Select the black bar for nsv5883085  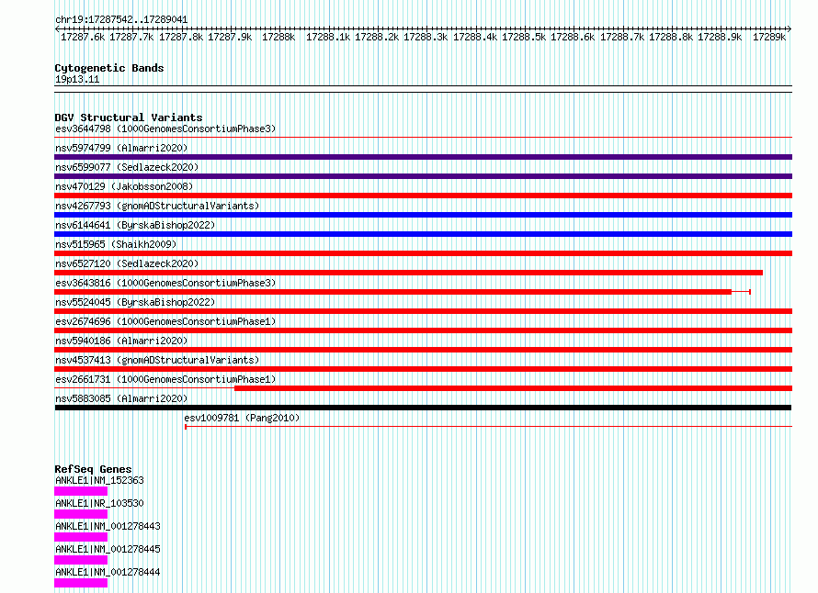point(423,408)
